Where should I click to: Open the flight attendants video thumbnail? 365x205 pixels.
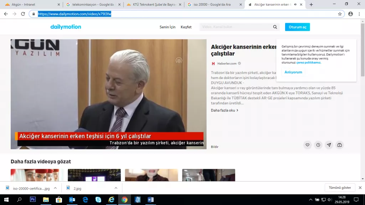coord(37,175)
